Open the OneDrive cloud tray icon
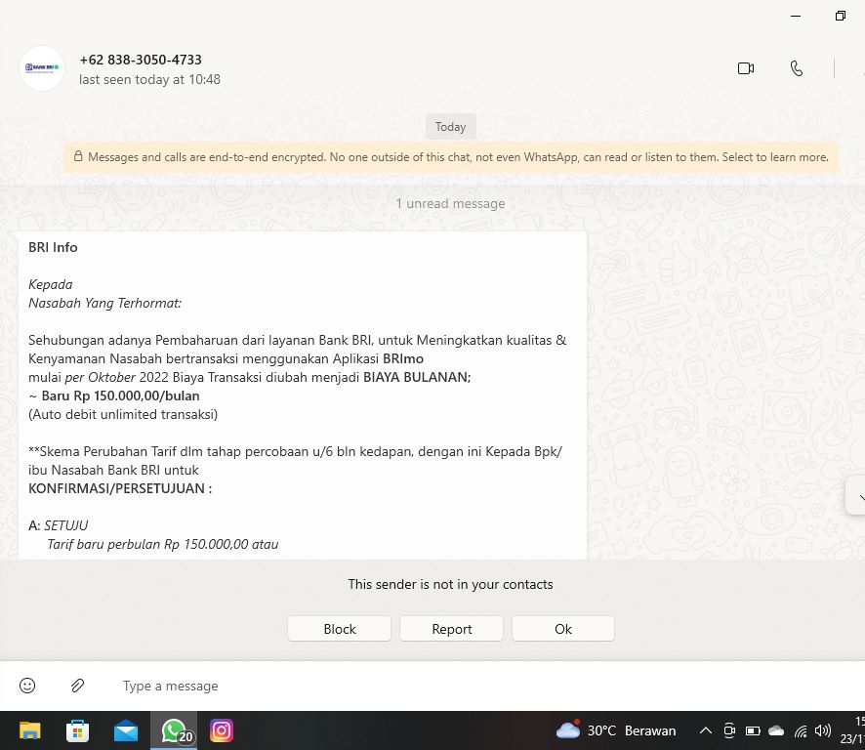This screenshot has height=750, width=865. click(776, 730)
